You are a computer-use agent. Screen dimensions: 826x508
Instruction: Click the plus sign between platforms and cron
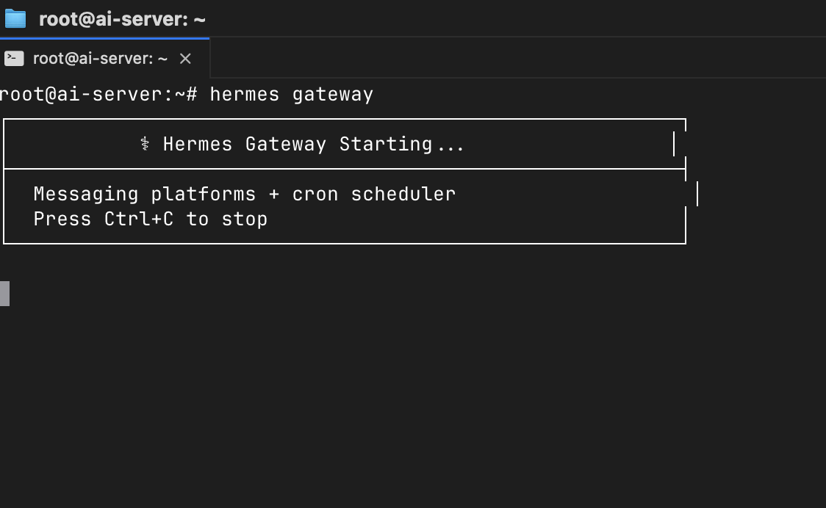[274, 195]
